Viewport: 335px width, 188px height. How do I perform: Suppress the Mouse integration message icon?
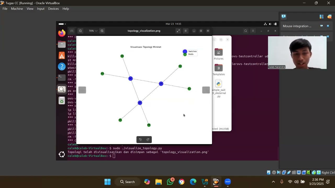[x=321, y=26]
